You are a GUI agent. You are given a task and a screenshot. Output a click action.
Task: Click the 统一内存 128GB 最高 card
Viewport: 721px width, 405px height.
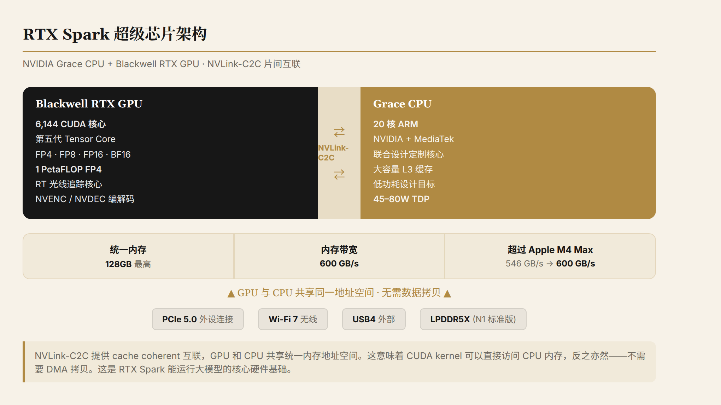point(128,256)
